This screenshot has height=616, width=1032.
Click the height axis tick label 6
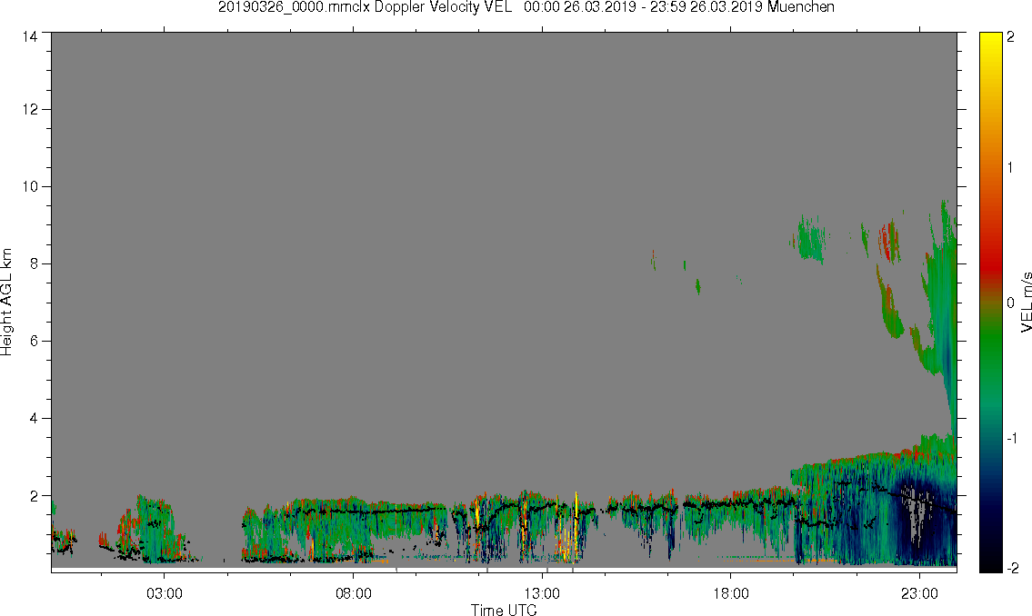(x=34, y=342)
